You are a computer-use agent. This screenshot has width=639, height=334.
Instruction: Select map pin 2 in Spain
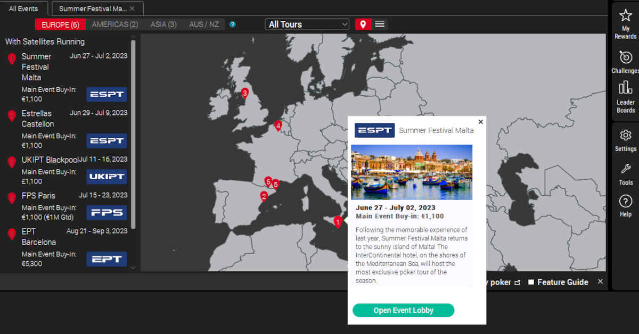pos(264,196)
